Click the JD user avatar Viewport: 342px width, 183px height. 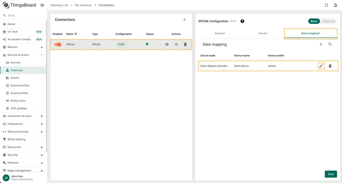[x=6, y=178]
